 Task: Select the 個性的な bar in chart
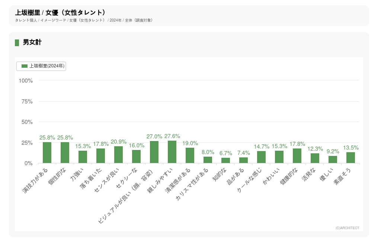click(65, 153)
